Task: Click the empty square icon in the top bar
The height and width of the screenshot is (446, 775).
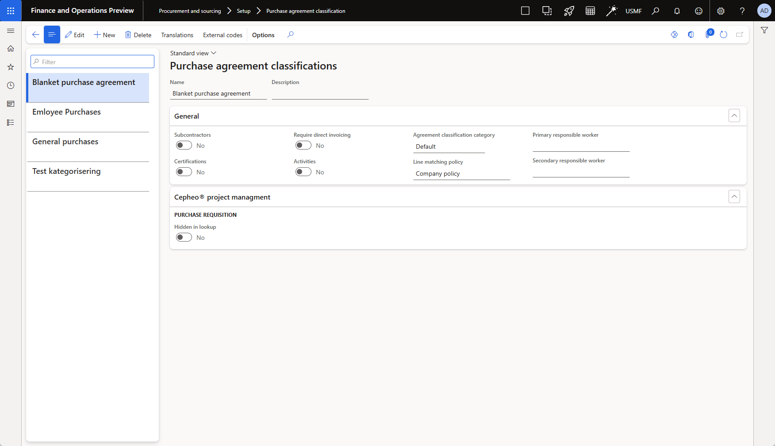Action: point(525,11)
